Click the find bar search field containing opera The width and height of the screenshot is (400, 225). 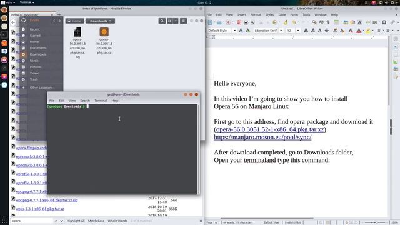tap(32, 221)
